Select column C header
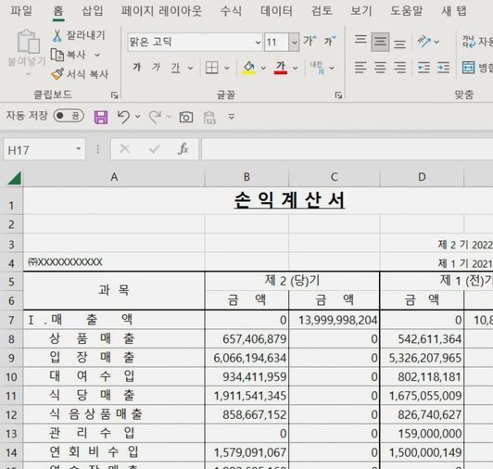 pyautogui.click(x=335, y=177)
